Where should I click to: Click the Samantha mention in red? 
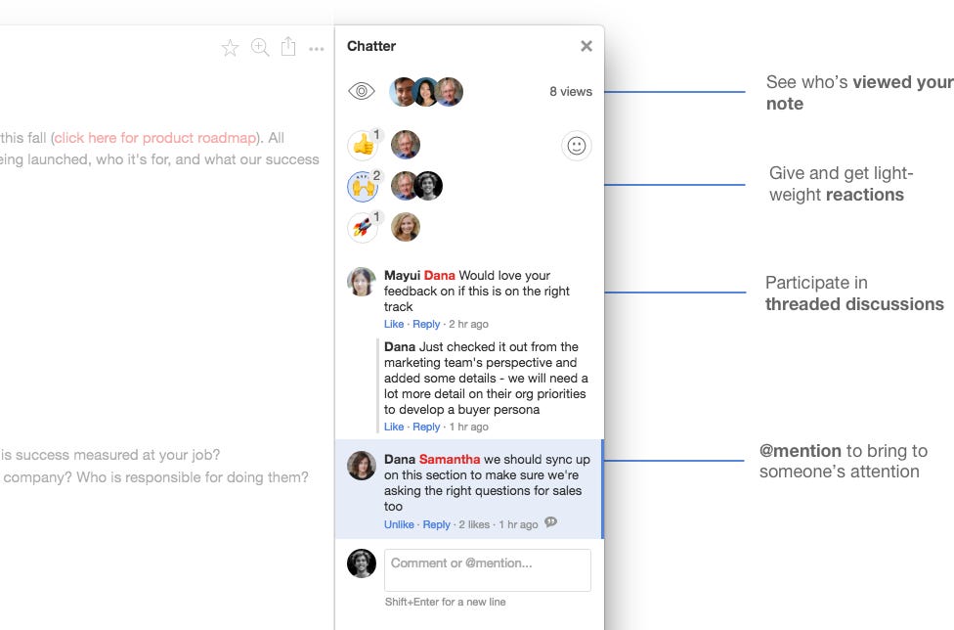450,459
